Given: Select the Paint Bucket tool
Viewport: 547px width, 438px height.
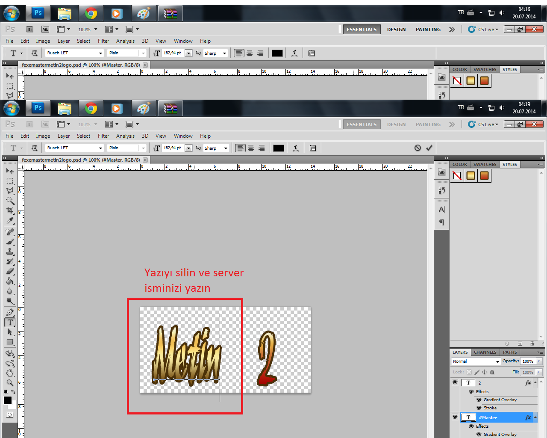Looking at the screenshot, I should pos(10,281).
